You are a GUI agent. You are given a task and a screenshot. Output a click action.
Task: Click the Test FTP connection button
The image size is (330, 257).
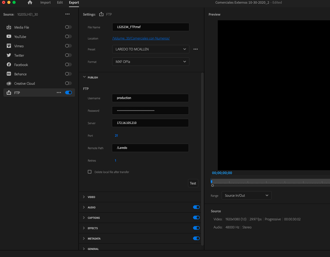pos(193,183)
